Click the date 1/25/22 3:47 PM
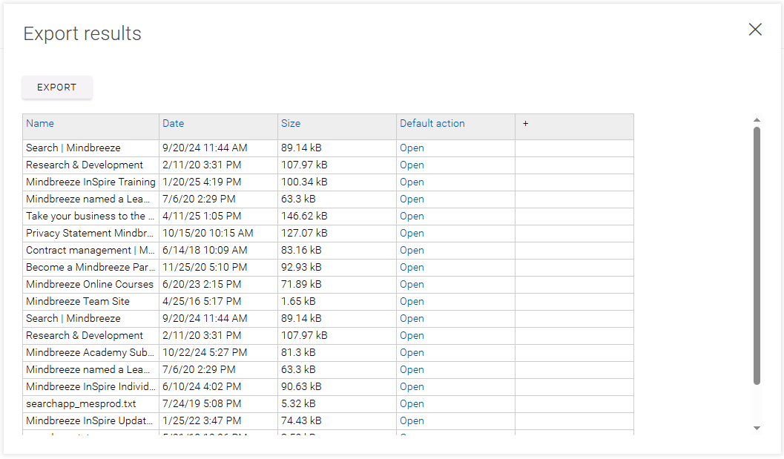784x459 pixels. tap(202, 420)
